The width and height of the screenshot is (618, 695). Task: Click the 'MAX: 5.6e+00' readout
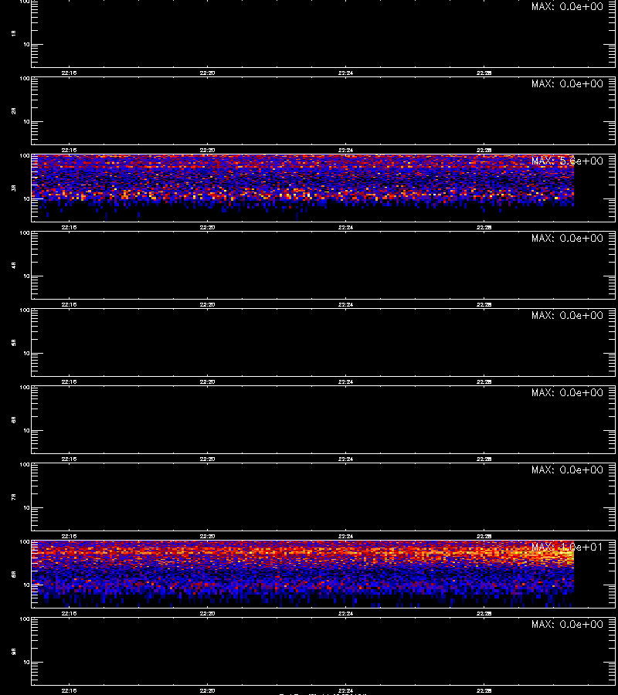point(567,161)
